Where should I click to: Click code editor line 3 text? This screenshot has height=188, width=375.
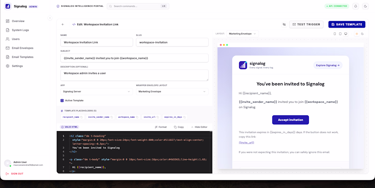pos(96,148)
